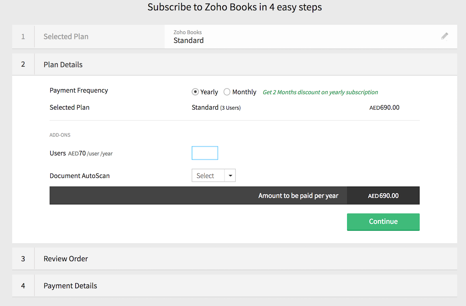Image resolution: width=466 pixels, height=306 pixels.
Task: Click the Yearly radio label text
Action: (x=209, y=92)
